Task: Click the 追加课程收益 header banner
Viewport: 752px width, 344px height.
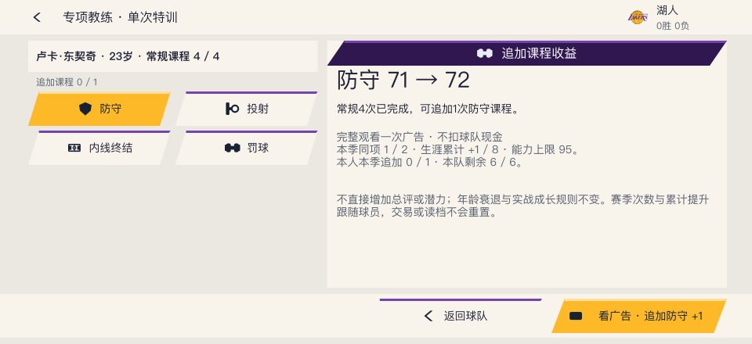Action: pos(526,53)
